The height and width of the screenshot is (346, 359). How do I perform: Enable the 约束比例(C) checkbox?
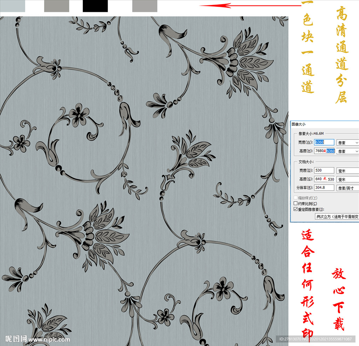pos(296,203)
